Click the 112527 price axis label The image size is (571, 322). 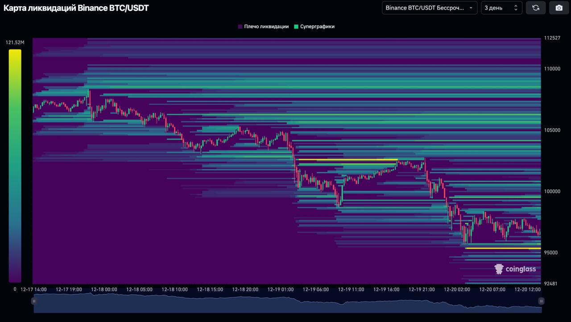(552, 38)
